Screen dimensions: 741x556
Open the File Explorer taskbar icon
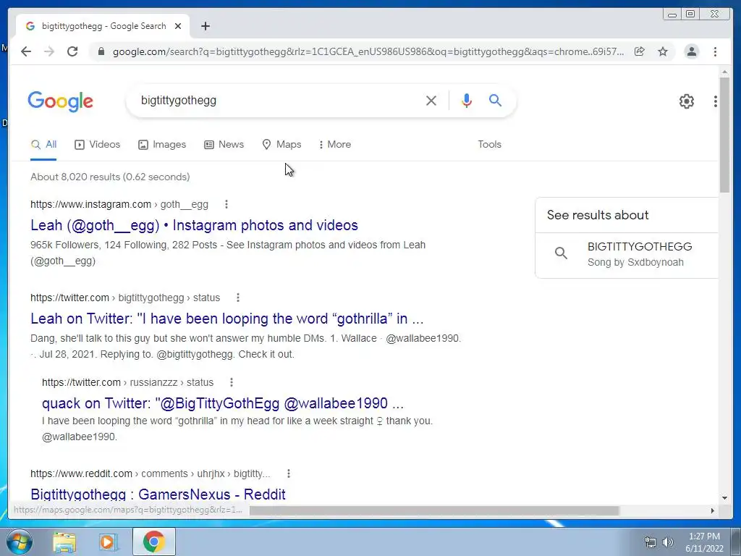point(64,542)
